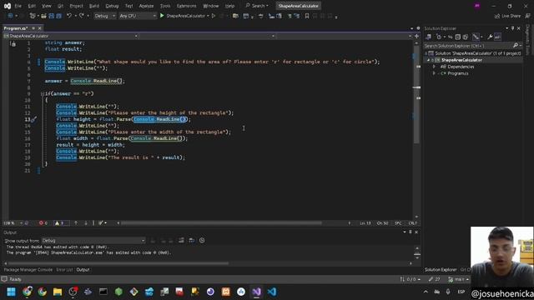The width and height of the screenshot is (534, 300).
Task: Open the Window menu
Action: (210, 6)
